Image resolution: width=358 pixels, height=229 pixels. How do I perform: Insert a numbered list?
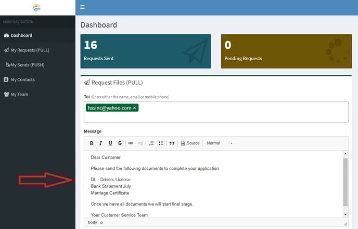(x=151, y=143)
